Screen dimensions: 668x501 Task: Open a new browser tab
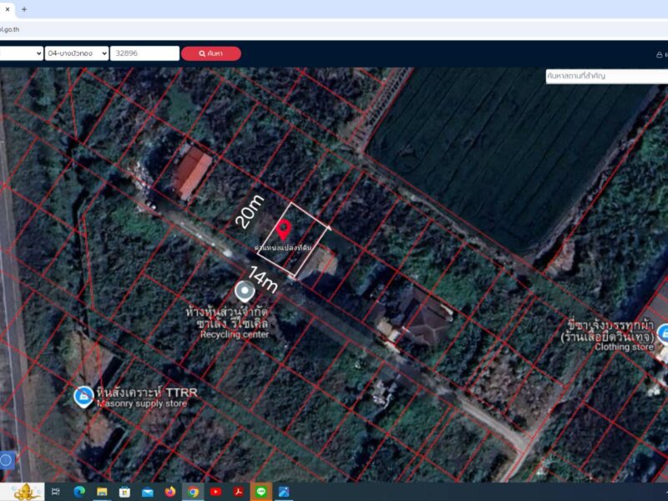pyautogui.click(x=24, y=9)
